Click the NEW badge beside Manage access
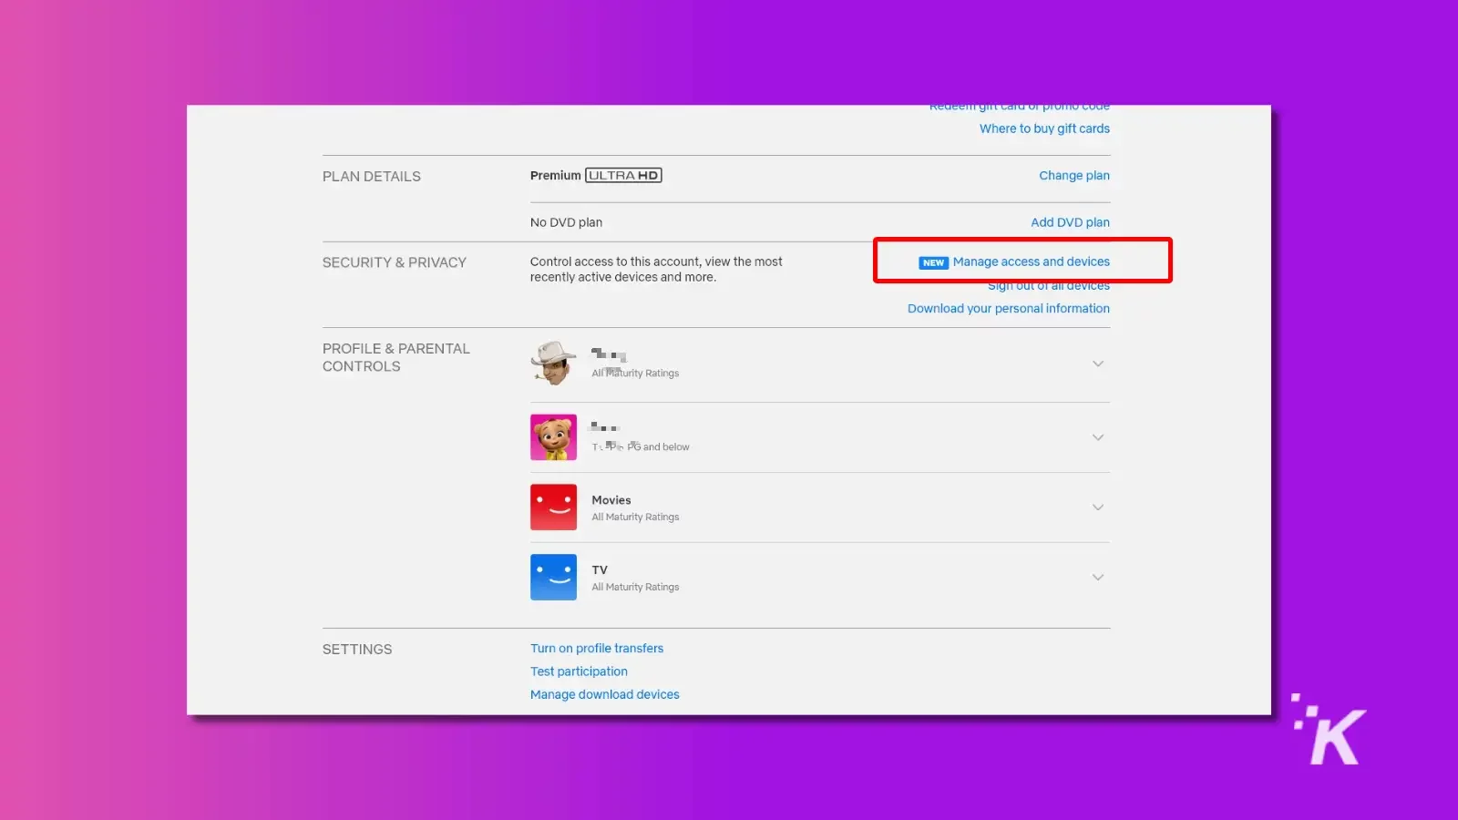 pyautogui.click(x=933, y=262)
